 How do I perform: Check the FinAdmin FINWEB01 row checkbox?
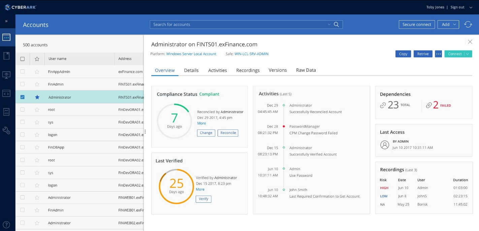(x=23, y=210)
